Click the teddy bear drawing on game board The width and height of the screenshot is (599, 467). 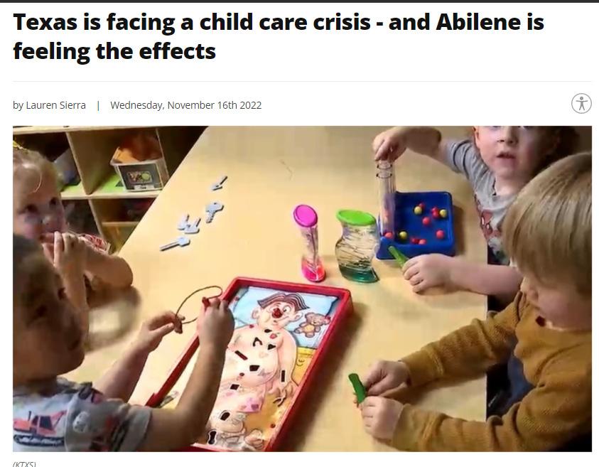(x=308, y=324)
